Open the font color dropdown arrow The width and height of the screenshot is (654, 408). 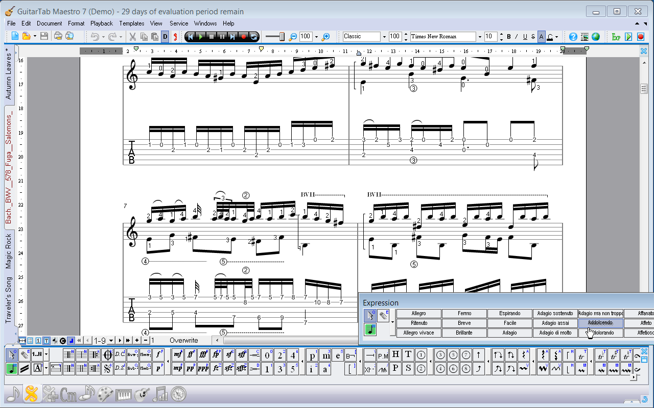pyautogui.click(x=557, y=37)
